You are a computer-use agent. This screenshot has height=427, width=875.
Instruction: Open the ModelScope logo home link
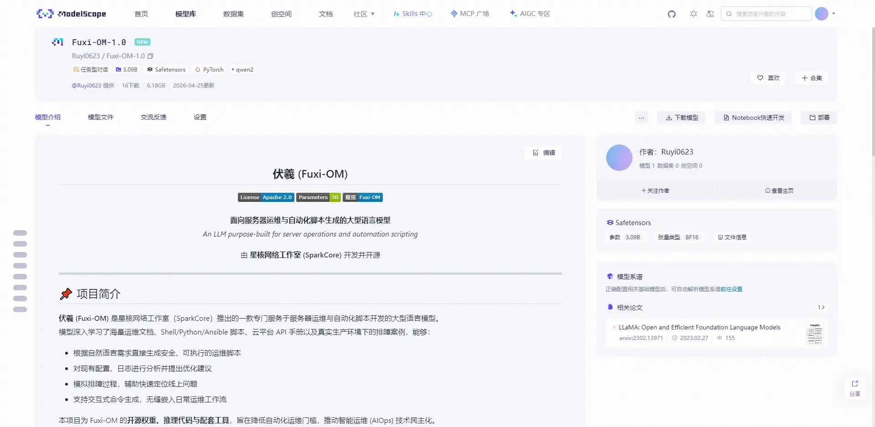point(71,14)
